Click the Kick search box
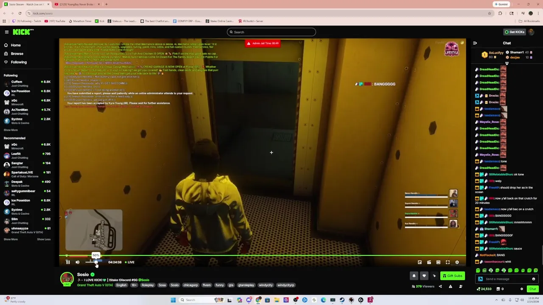543x305 pixels. 271,32
